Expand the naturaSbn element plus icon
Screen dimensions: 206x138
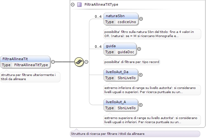click(141, 19)
